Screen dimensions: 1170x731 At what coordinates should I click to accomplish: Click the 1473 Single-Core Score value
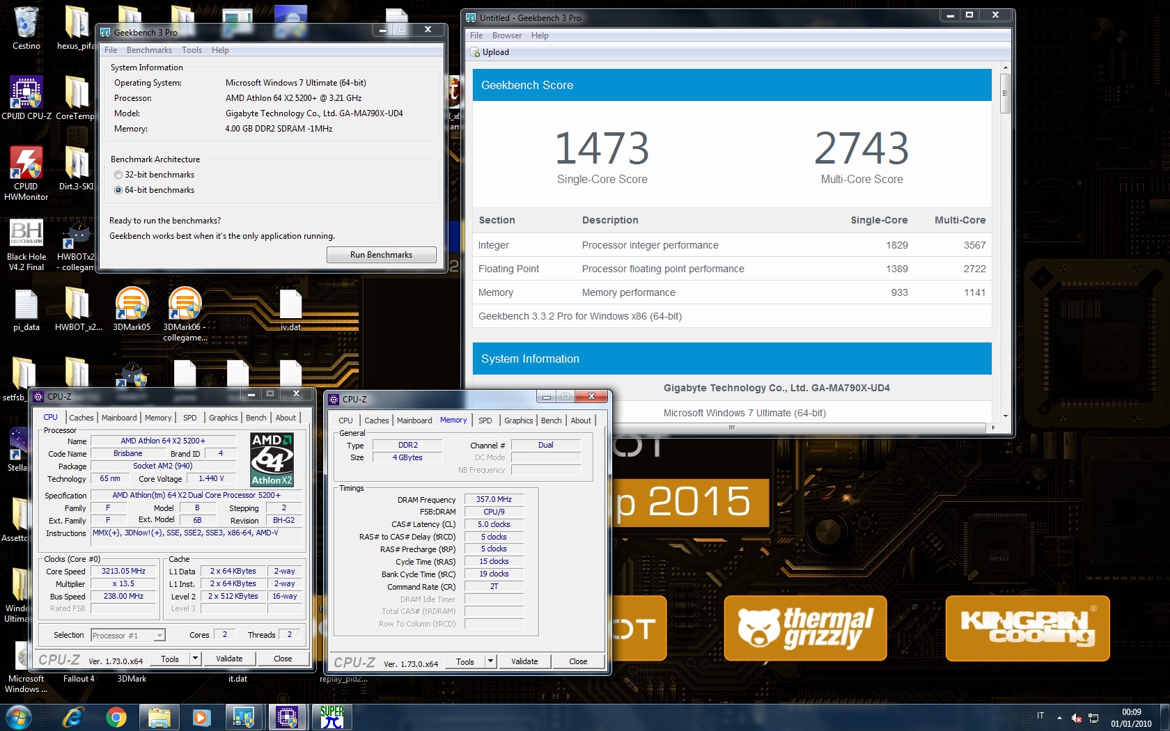tap(602, 148)
